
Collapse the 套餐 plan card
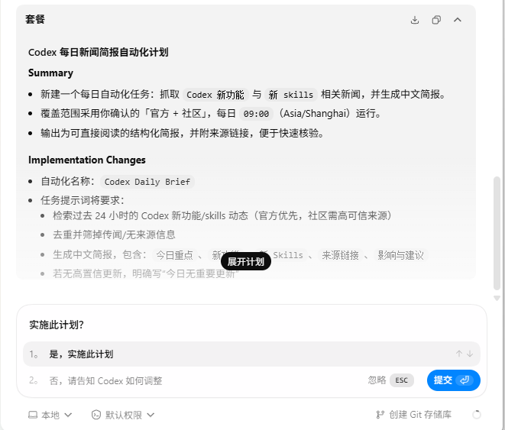tap(458, 20)
